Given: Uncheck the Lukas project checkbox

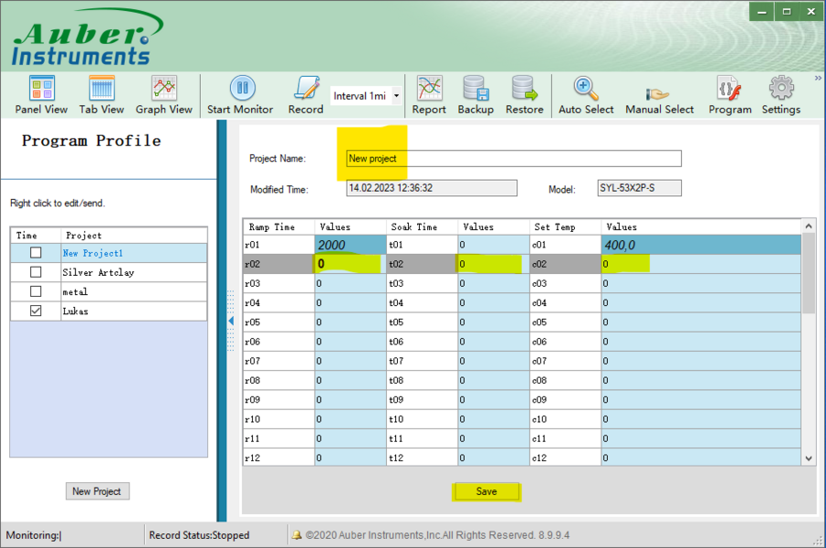Looking at the screenshot, I should pos(36,311).
